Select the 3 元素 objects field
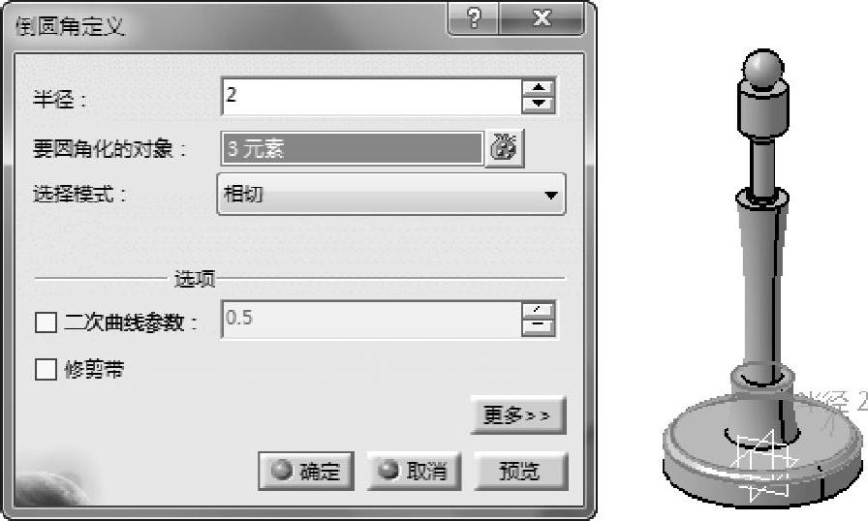The image size is (868, 521). 352,148
